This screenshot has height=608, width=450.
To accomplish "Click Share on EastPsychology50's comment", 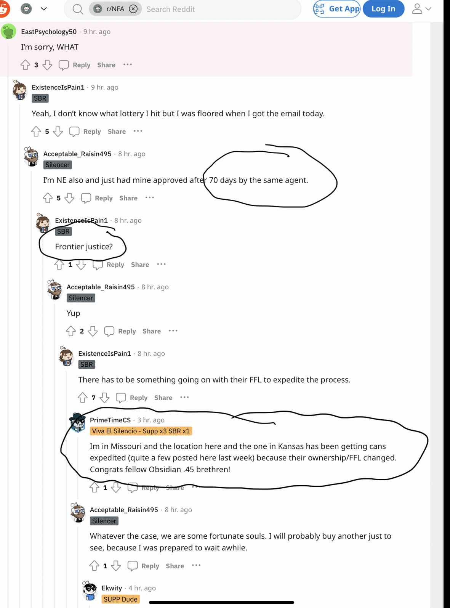I will (x=106, y=65).
